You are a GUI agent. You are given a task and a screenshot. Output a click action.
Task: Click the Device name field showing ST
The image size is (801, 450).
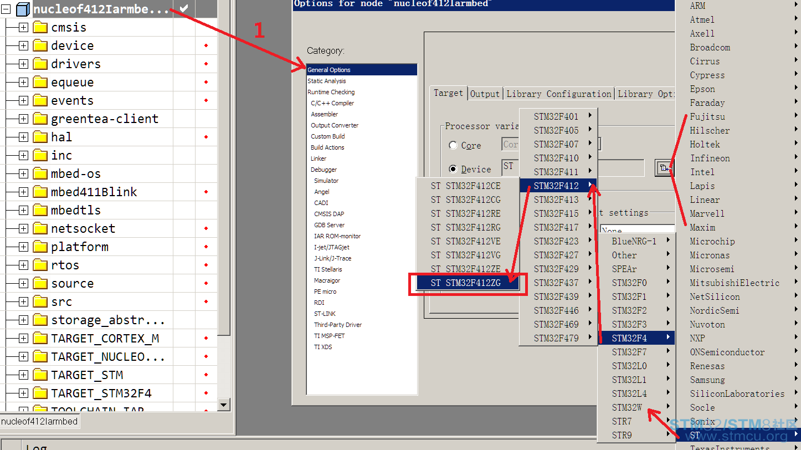[573, 168]
